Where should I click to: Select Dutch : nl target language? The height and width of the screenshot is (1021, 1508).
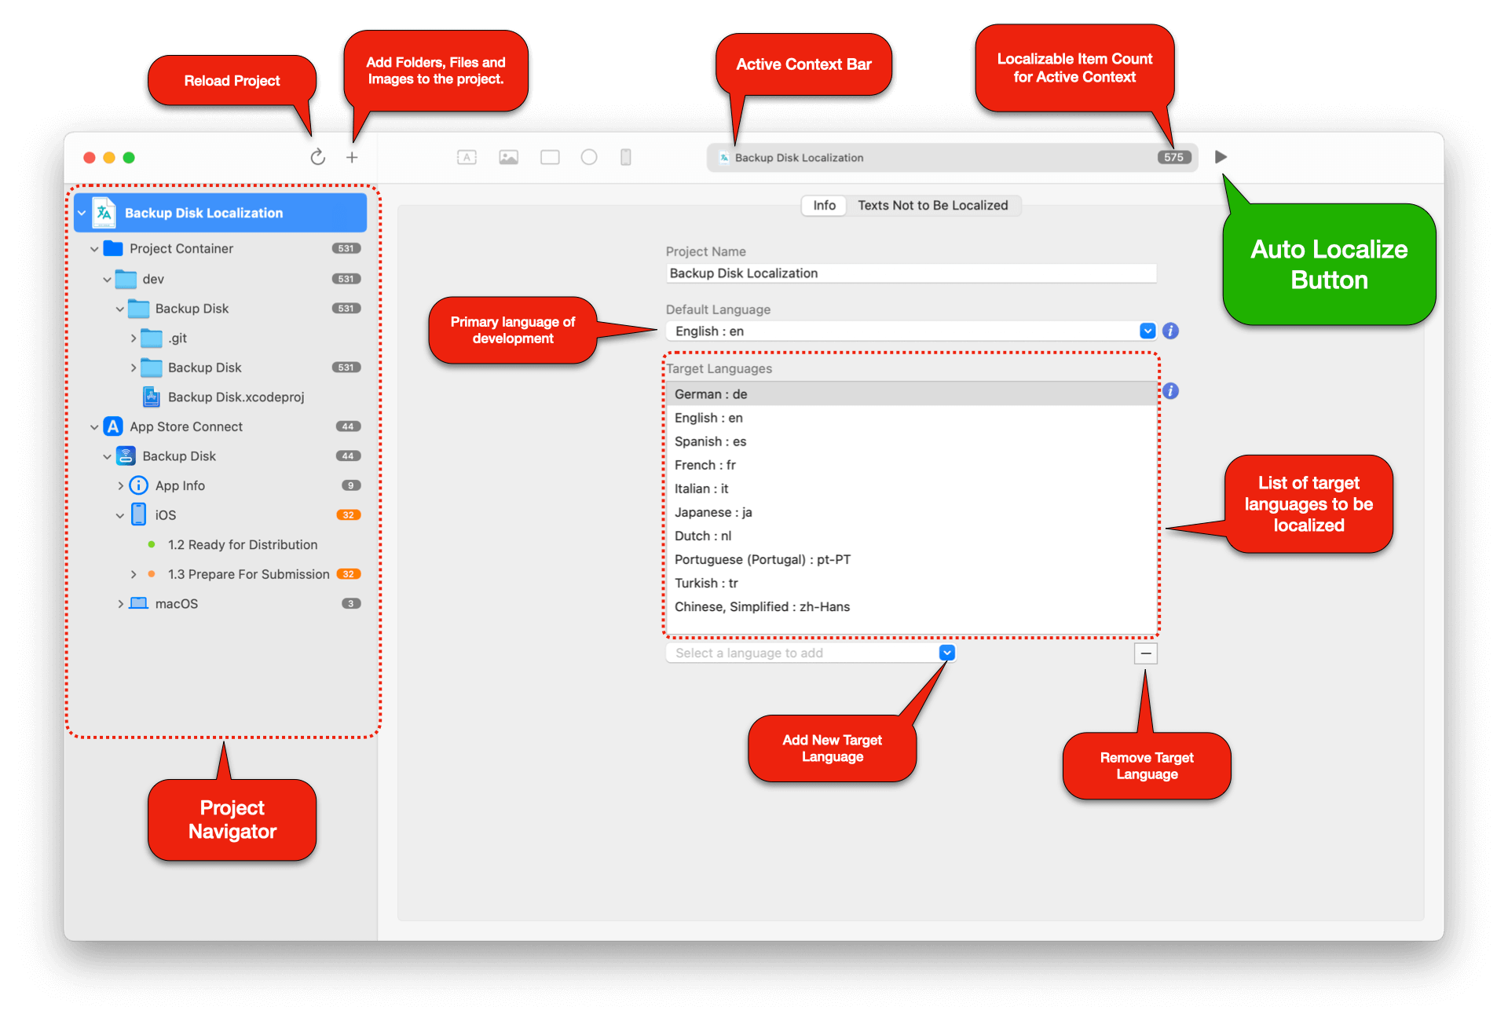911,535
